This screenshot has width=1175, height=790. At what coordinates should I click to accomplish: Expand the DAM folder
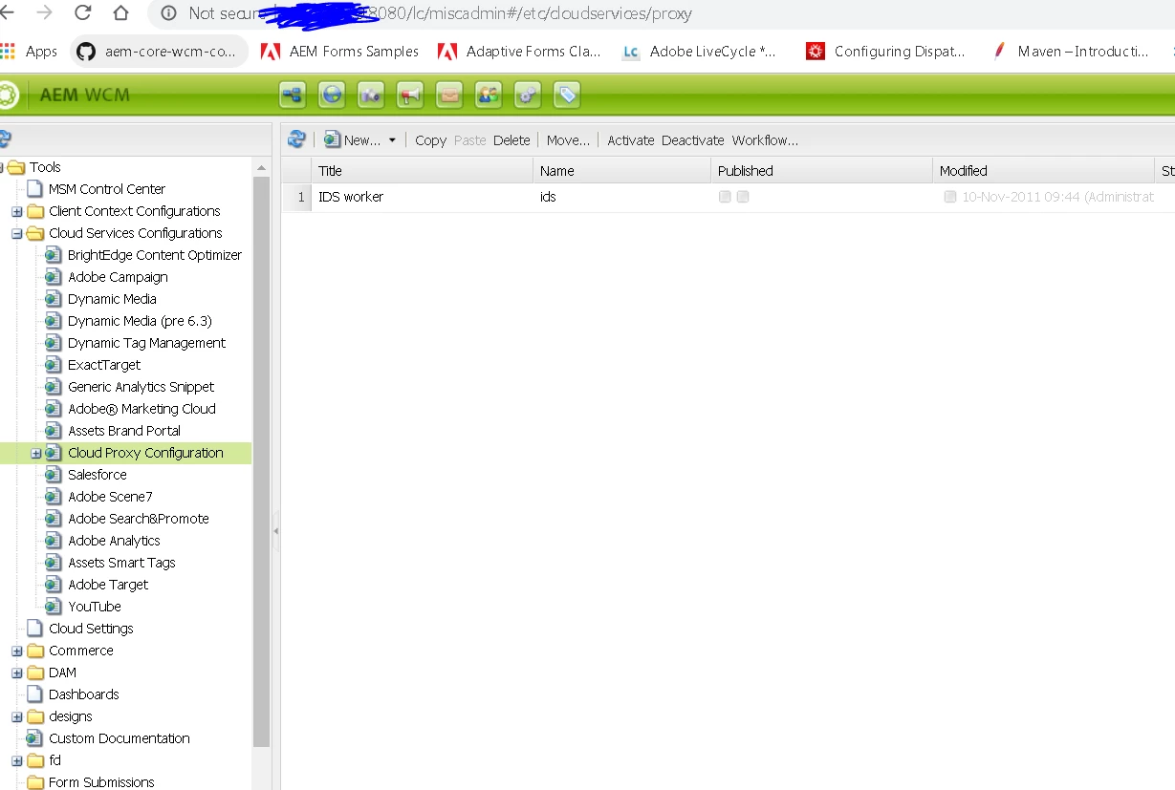pyautogui.click(x=16, y=673)
